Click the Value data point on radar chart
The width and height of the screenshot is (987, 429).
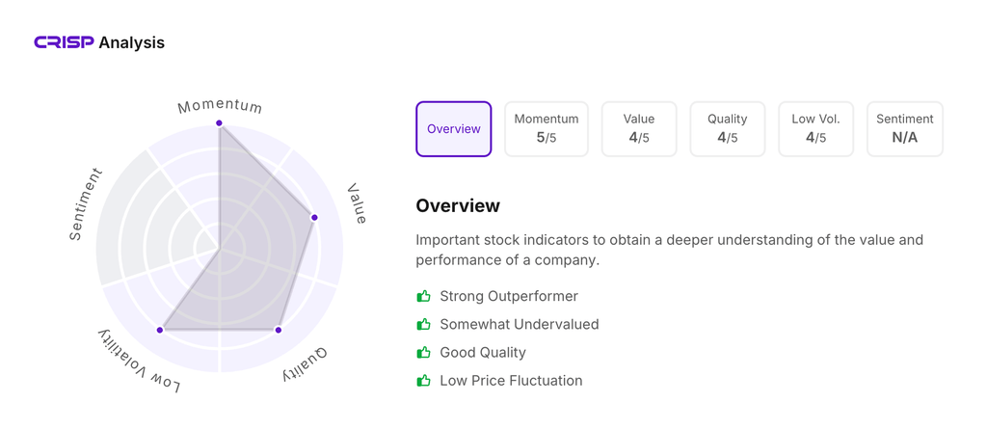[314, 218]
